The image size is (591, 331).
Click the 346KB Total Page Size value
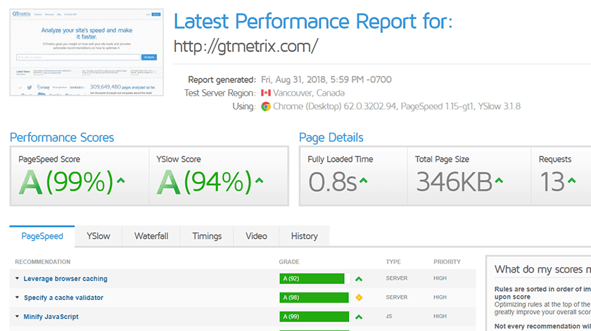pos(455,182)
